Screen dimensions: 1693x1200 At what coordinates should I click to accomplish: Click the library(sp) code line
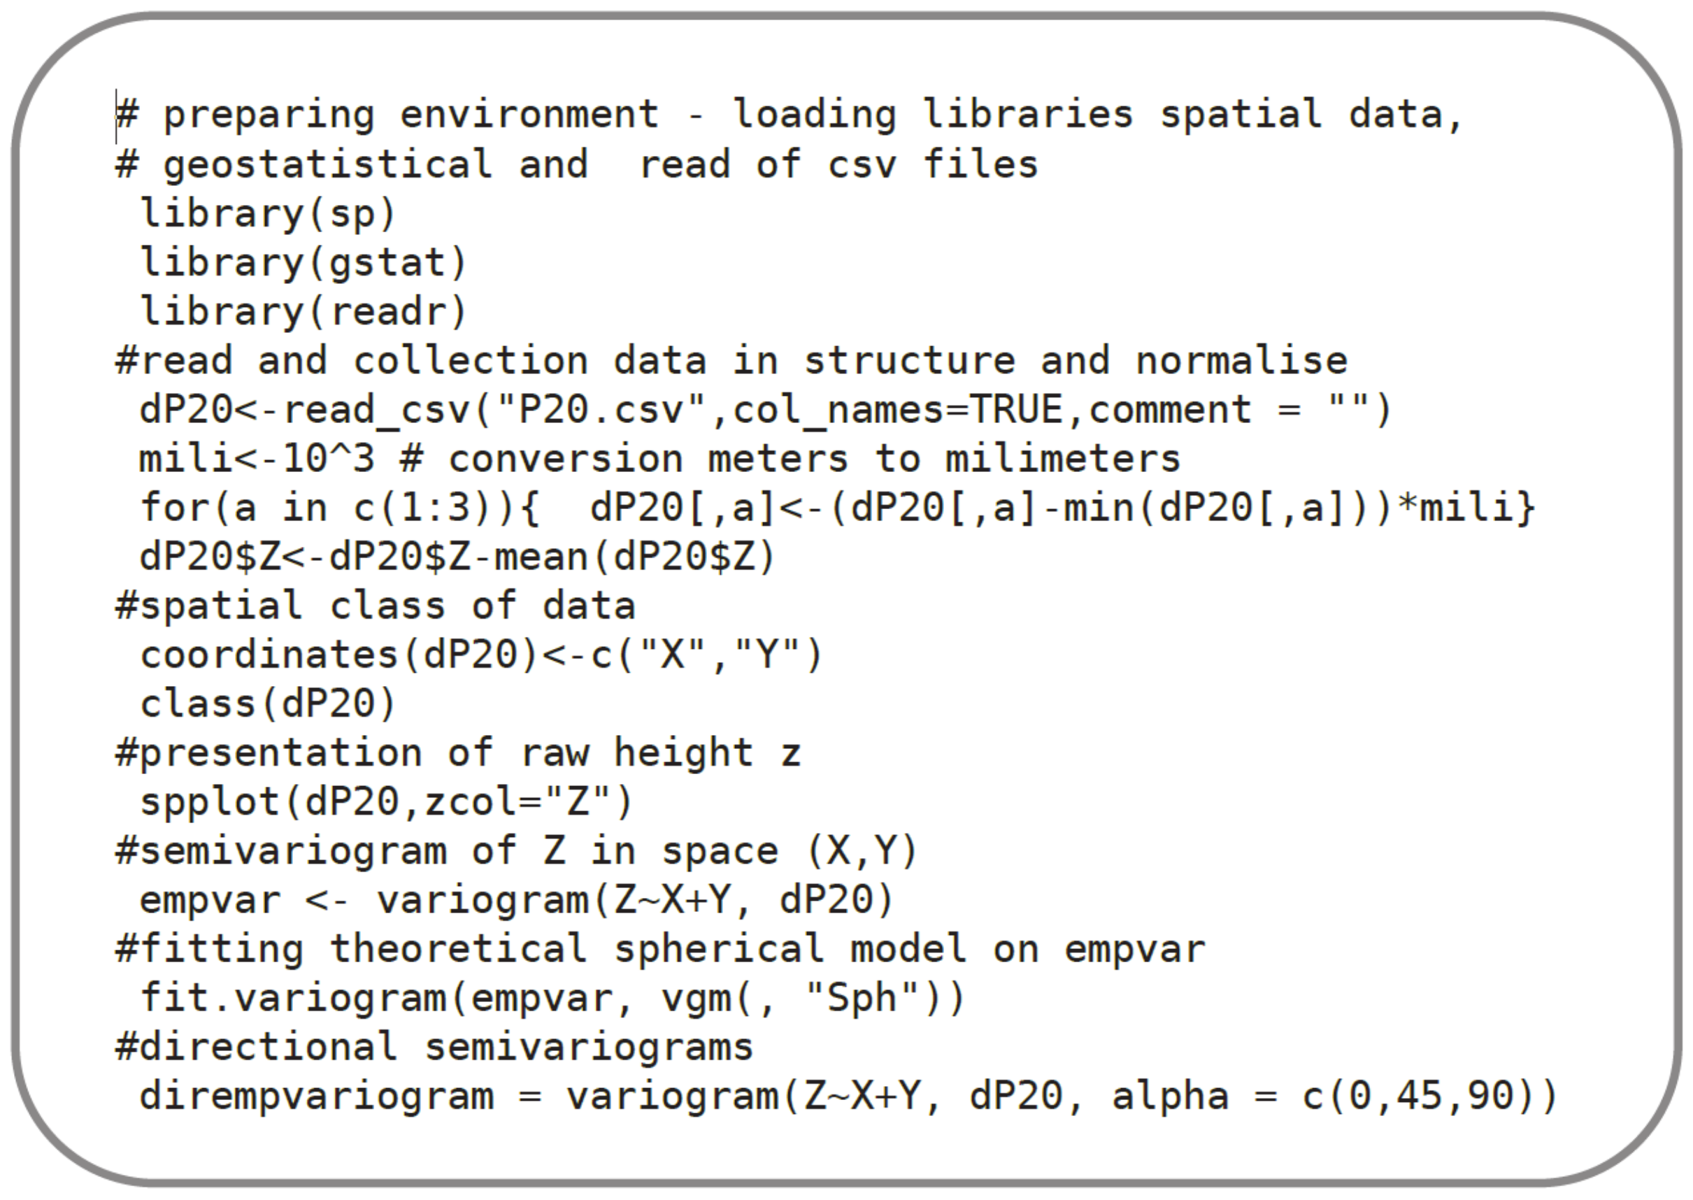point(269,213)
